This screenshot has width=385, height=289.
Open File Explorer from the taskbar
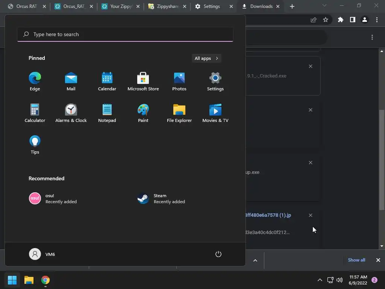coord(29,280)
